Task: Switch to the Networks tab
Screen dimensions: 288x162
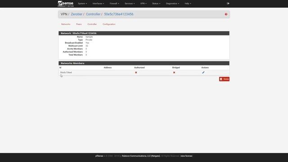Action: pos(66,24)
